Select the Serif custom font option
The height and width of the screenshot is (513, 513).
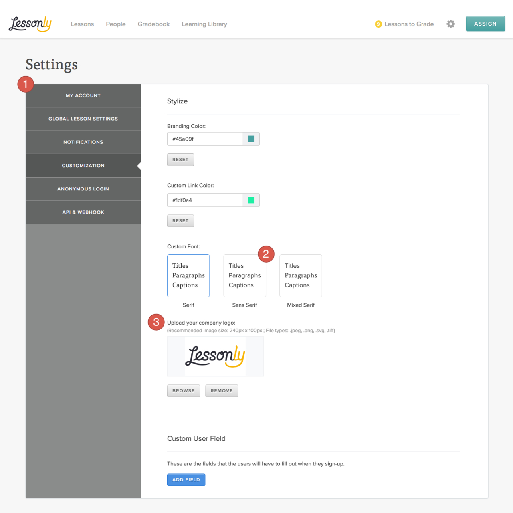coord(188,276)
